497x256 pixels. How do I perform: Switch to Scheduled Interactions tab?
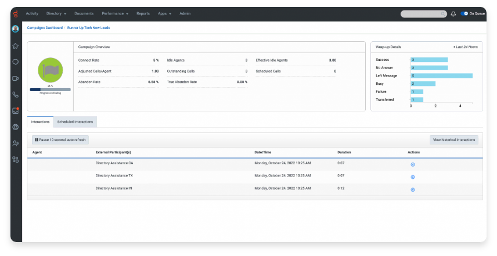(x=75, y=122)
